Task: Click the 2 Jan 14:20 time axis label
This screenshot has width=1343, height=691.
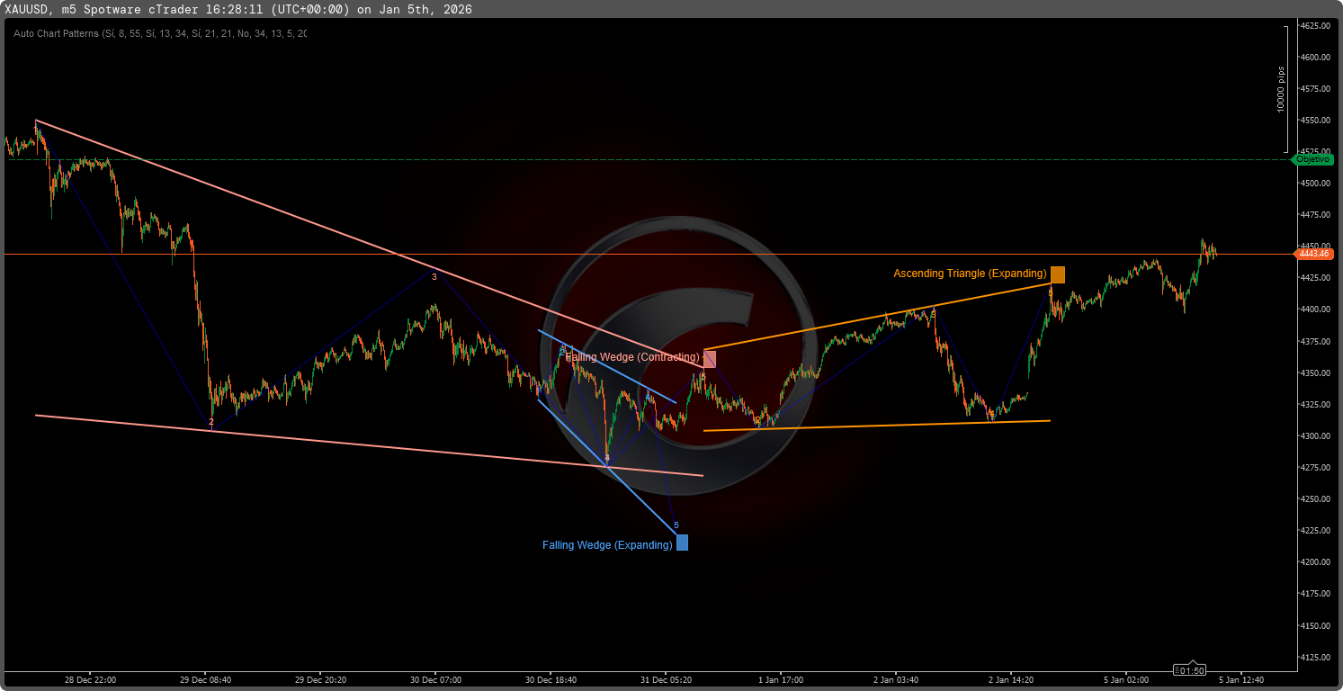Action: pyautogui.click(x=1012, y=679)
